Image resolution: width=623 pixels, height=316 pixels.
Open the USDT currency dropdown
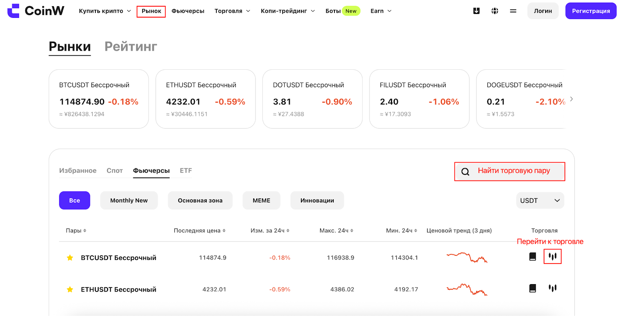540,200
